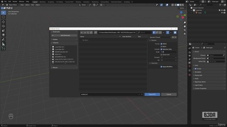Switch perspective/orthographic grid gizmo
The height and width of the screenshot is (127, 227).
(x=184, y=34)
